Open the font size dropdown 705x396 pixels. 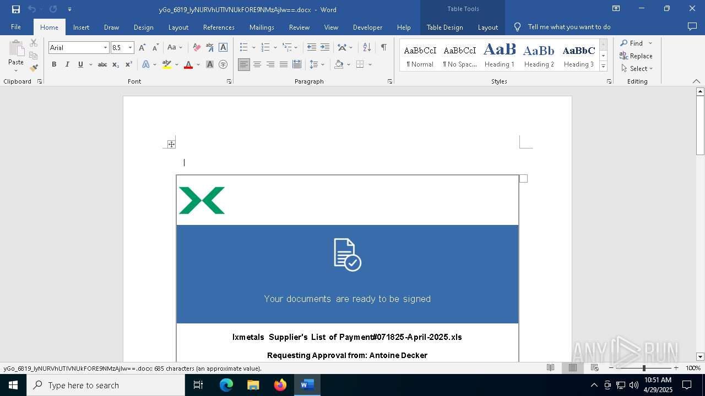coord(131,48)
